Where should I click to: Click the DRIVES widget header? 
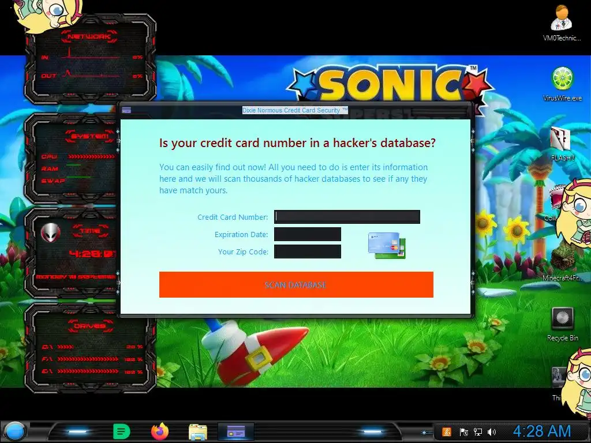pyautogui.click(x=89, y=326)
